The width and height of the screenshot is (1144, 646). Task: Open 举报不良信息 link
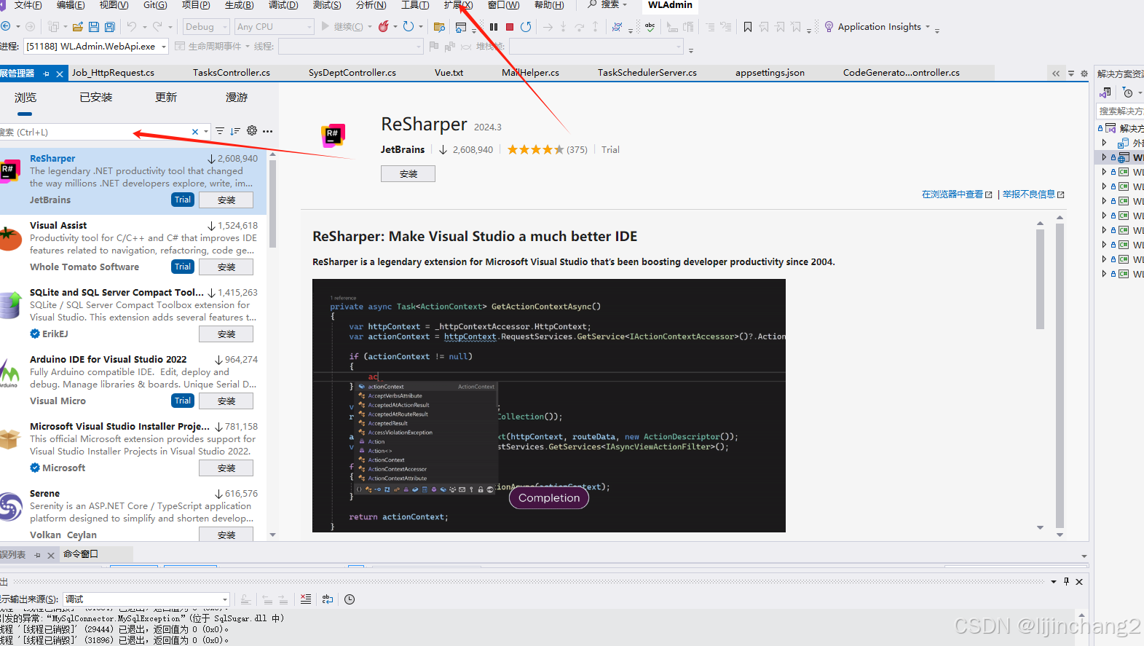pyautogui.click(x=1033, y=194)
